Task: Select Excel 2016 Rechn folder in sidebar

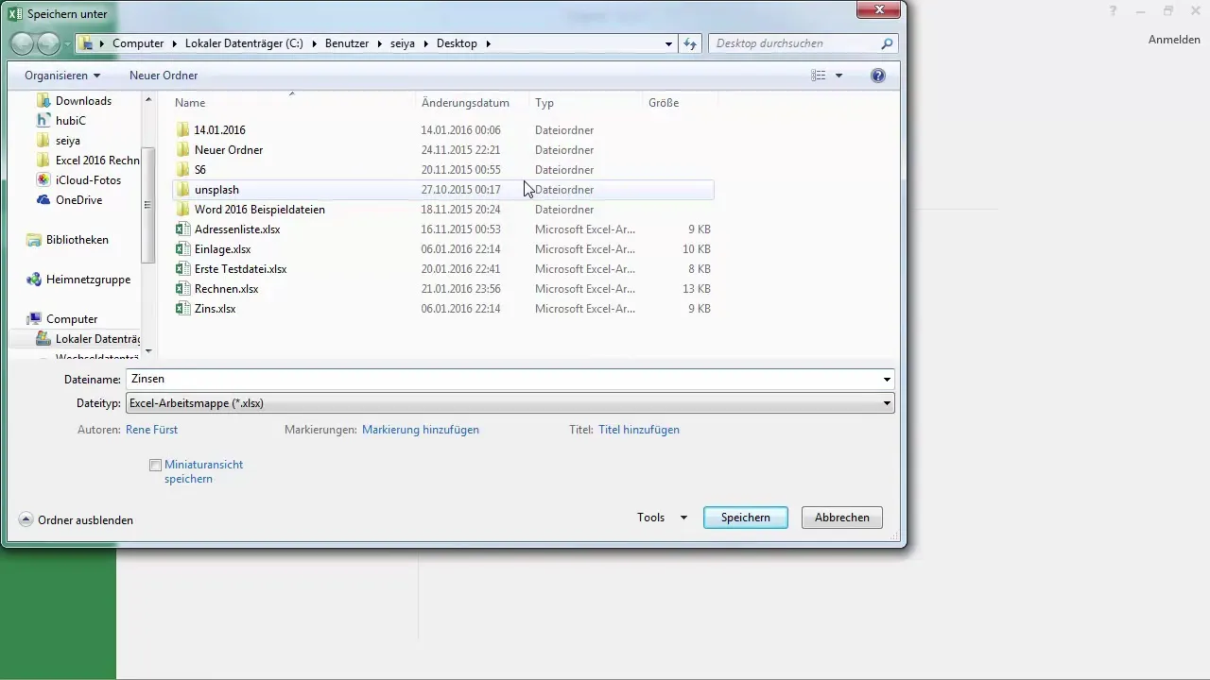Action: click(97, 161)
